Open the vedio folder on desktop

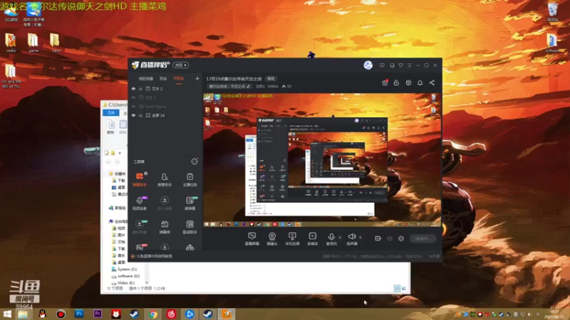(11, 43)
